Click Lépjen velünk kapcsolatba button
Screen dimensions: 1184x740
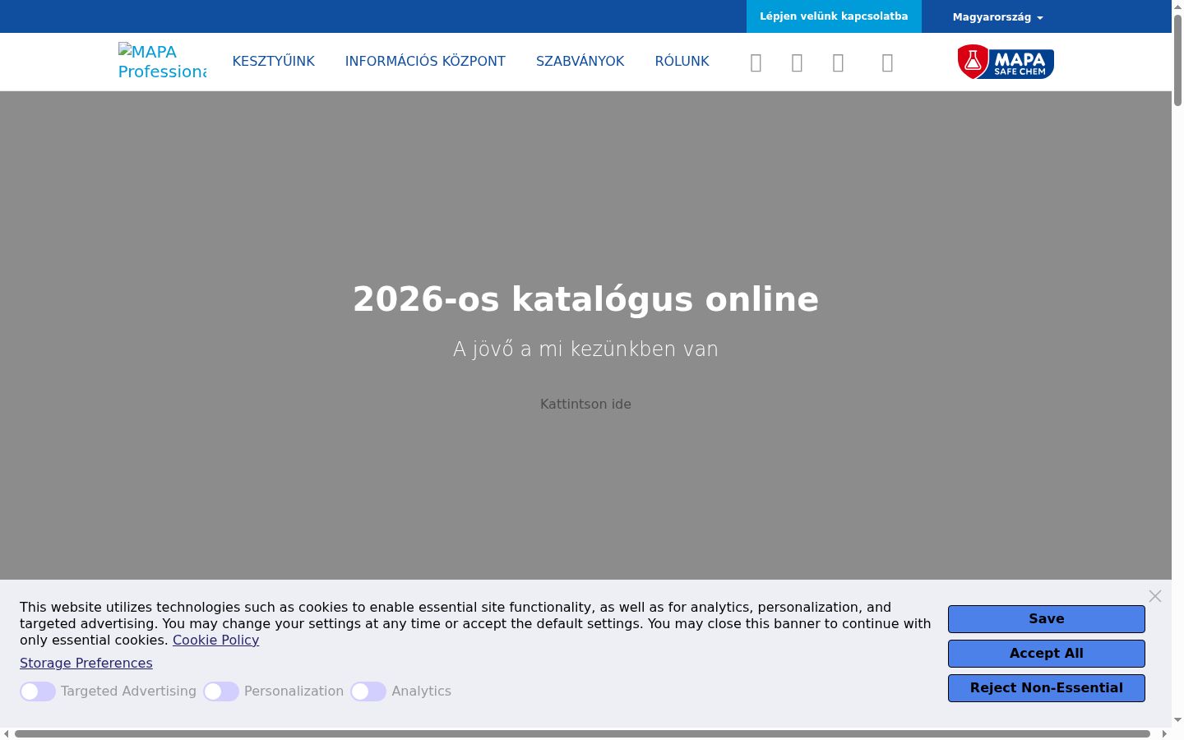click(x=834, y=16)
